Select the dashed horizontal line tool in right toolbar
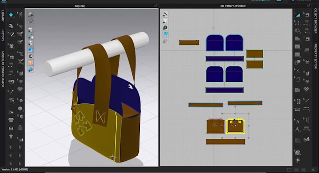Image resolution: width=319 pixels, height=173 pixels. click(306, 109)
